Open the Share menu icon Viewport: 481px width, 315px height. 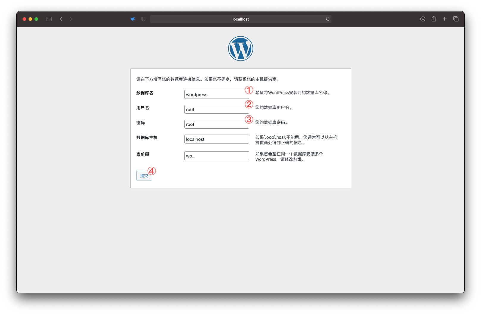tap(434, 19)
